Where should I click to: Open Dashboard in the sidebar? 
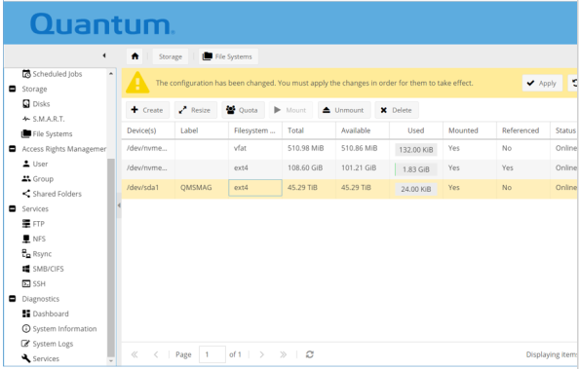coord(46,314)
